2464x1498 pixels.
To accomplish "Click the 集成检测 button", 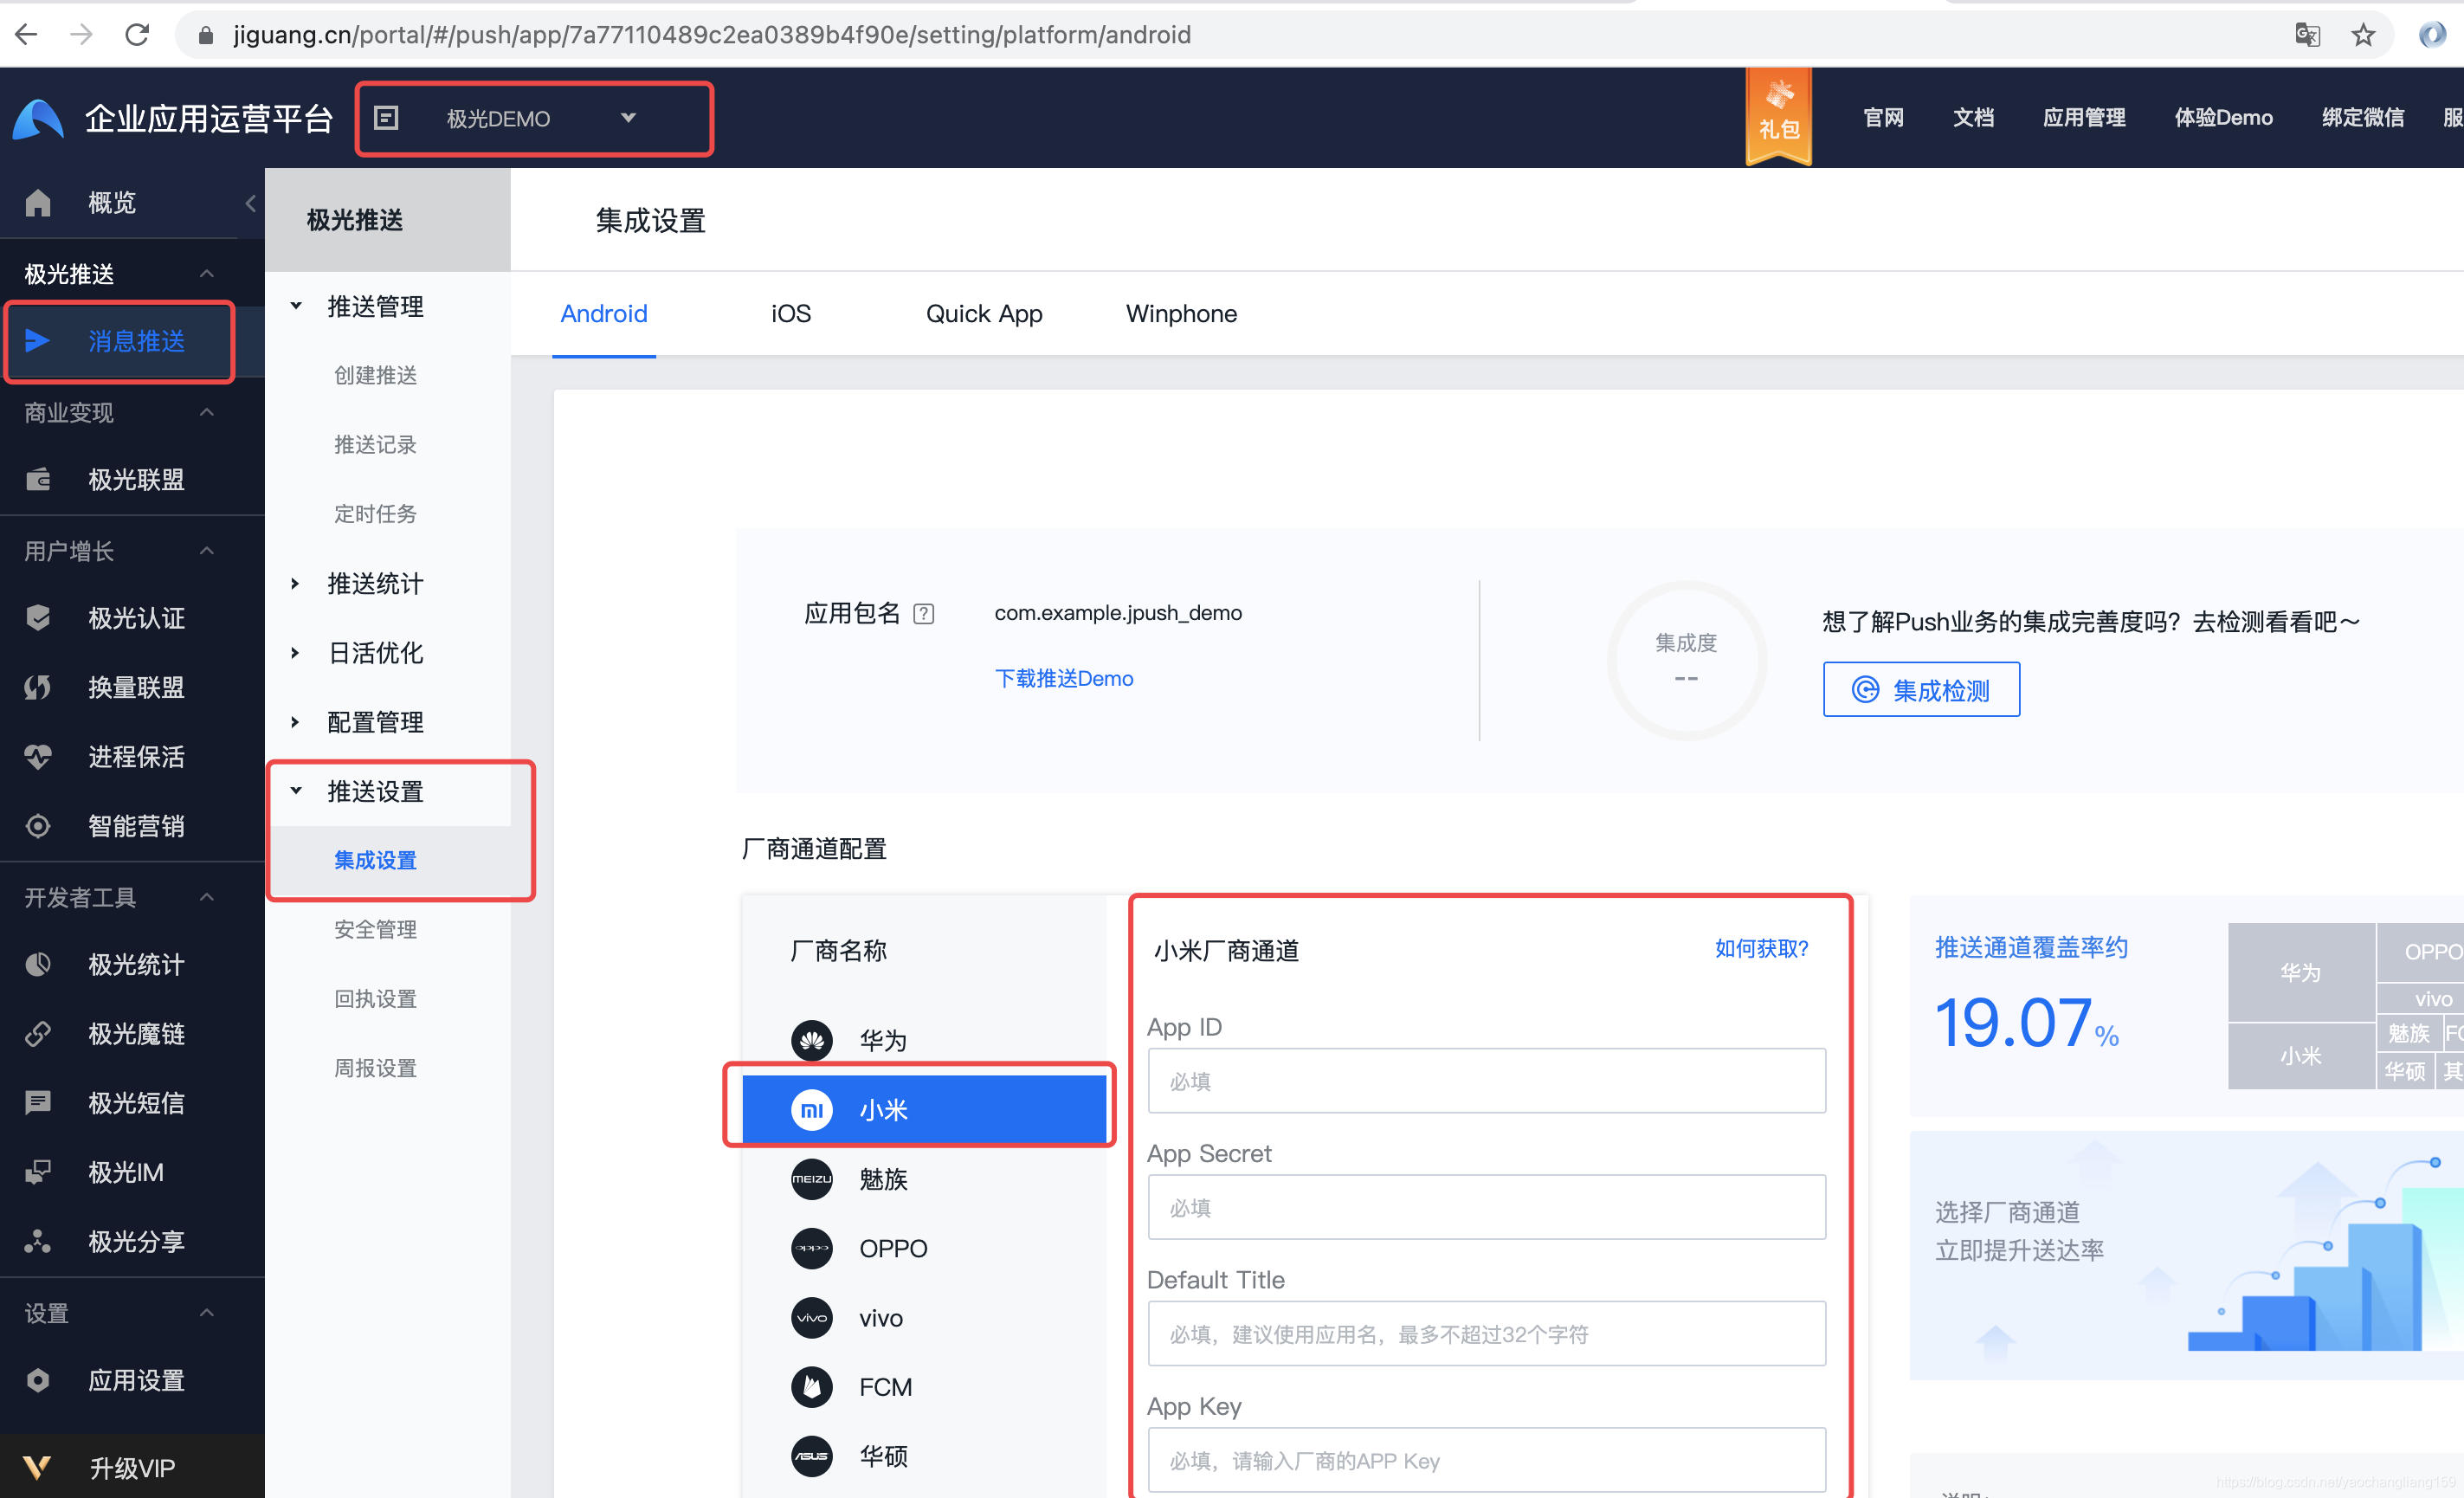I will pyautogui.click(x=1921, y=689).
